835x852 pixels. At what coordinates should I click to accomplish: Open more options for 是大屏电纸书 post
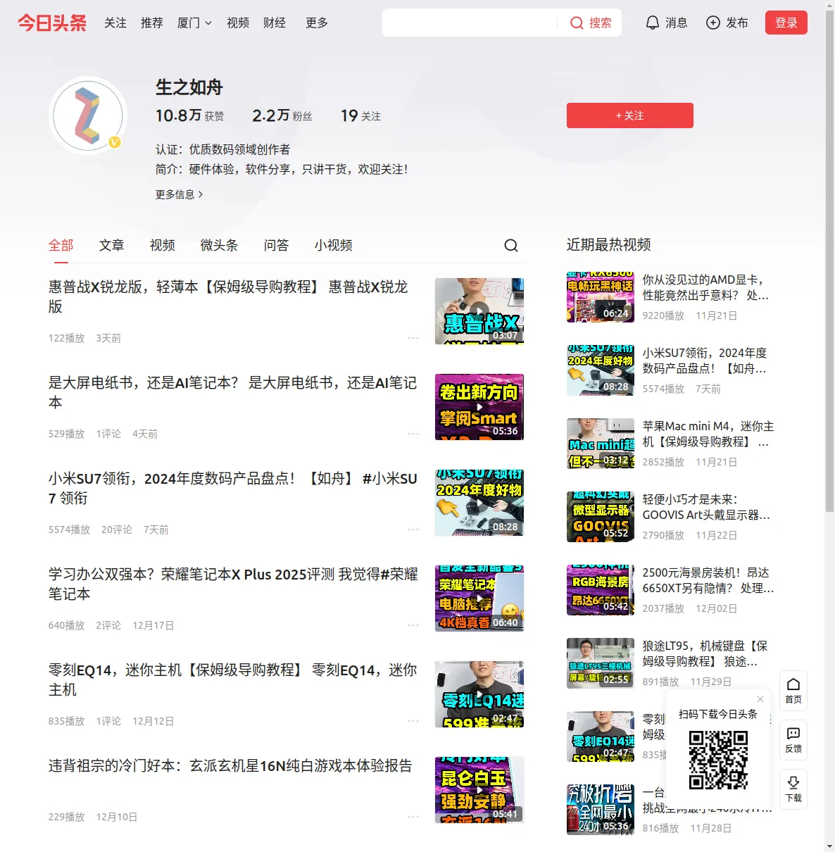pyautogui.click(x=413, y=434)
